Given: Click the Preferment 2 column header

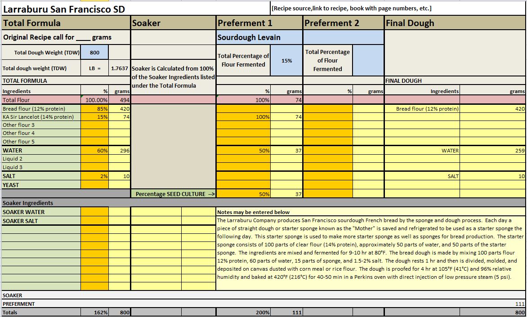Looking at the screenshot, I should click(344, 23).
